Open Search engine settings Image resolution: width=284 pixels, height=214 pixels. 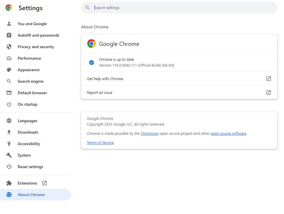coord(31,81)
